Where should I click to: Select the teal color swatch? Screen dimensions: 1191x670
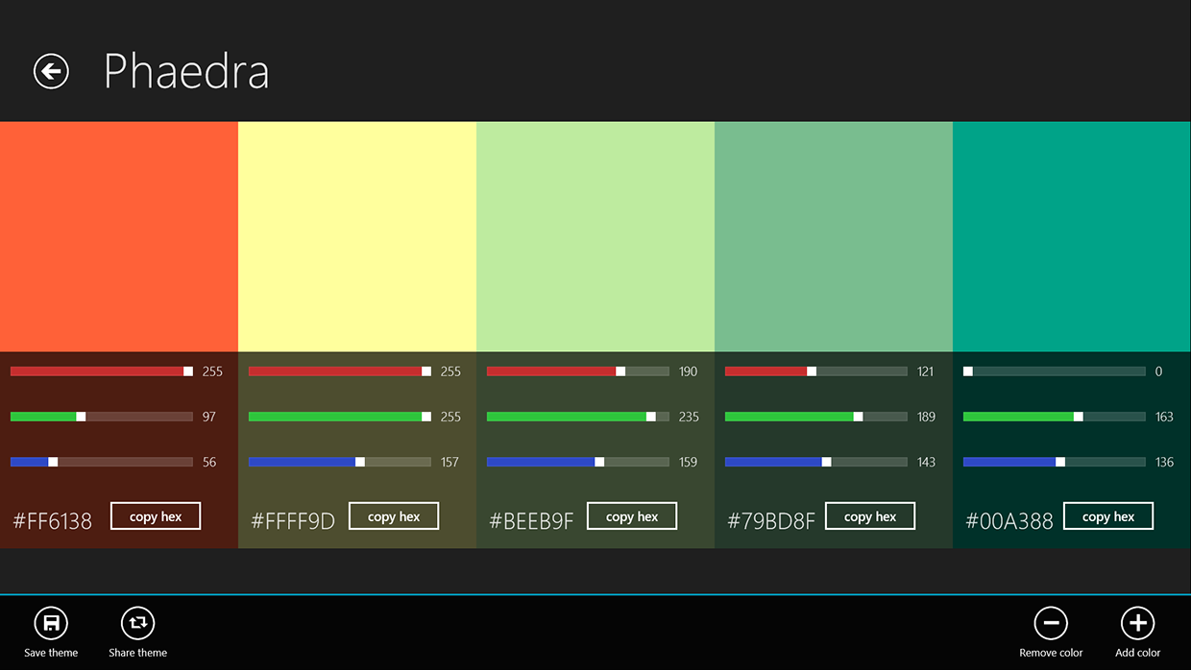(x=1071, y=235)
